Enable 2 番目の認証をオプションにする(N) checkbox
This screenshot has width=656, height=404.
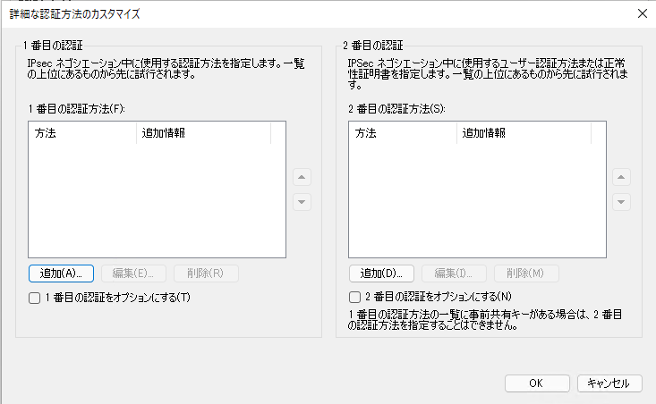pos(354,297)
